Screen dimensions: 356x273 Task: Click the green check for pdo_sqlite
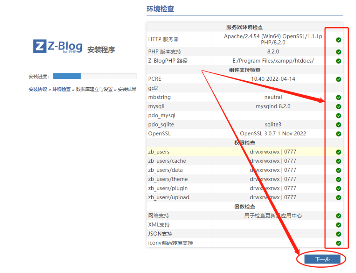(x=338, y=125)
